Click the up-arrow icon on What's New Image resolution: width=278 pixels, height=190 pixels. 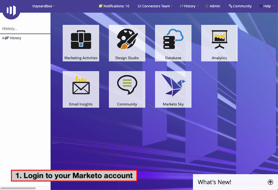coord(270,182)
